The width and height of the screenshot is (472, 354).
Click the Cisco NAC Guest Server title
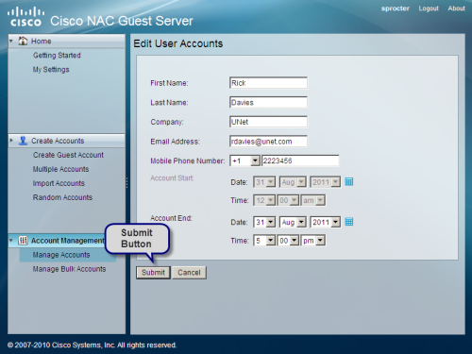point(122,21)
